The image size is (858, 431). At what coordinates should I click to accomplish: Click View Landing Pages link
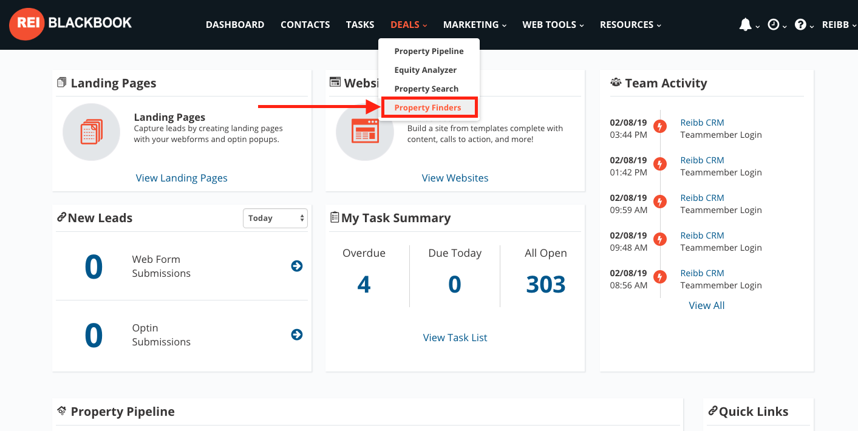[x=182, y=178]
